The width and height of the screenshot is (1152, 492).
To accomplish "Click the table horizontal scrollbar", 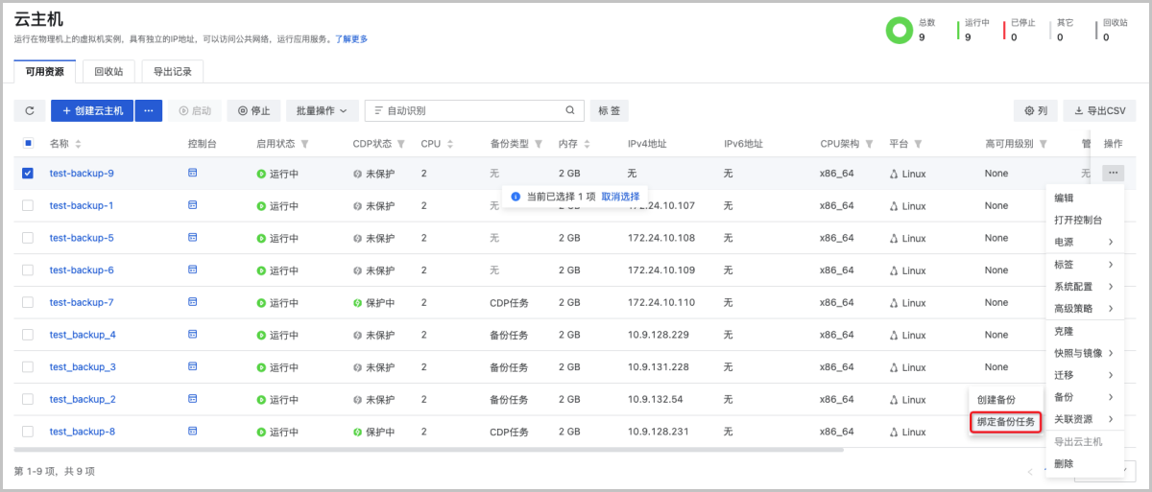I will tap(429, 449).
